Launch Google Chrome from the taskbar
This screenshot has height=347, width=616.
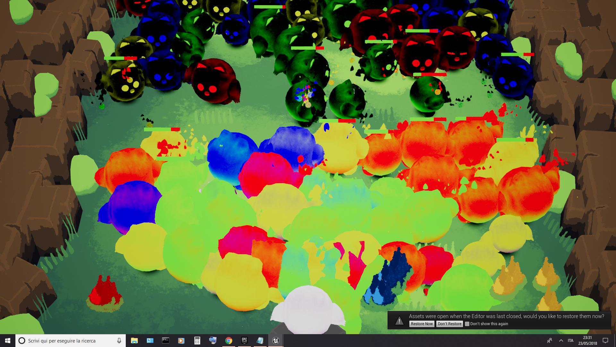click(x=228, y=341)
